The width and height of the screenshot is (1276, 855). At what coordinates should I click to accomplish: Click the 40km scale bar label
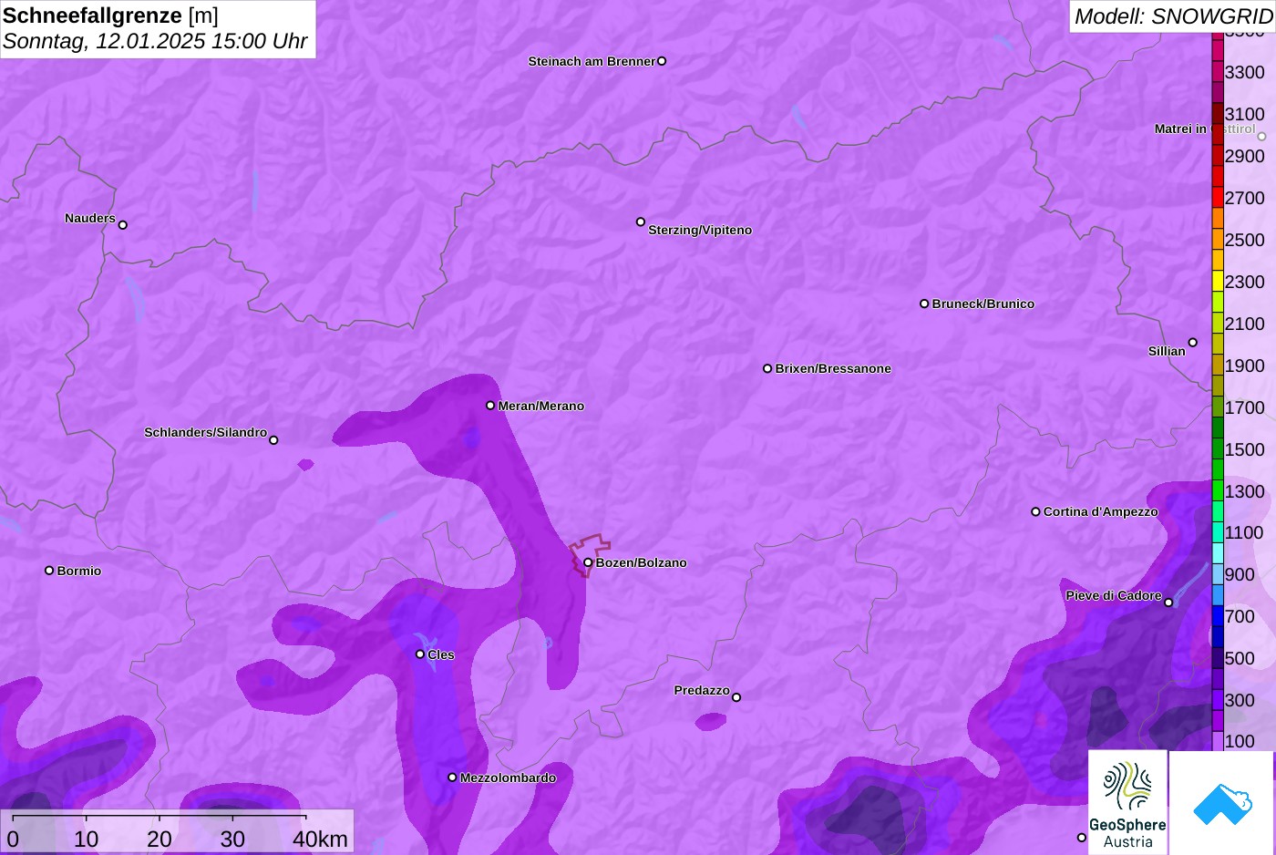[x=320, y=839]
